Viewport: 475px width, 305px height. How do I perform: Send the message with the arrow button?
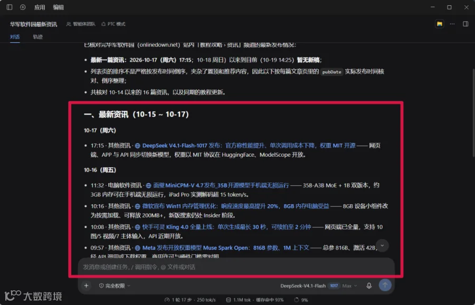point(385,285)
